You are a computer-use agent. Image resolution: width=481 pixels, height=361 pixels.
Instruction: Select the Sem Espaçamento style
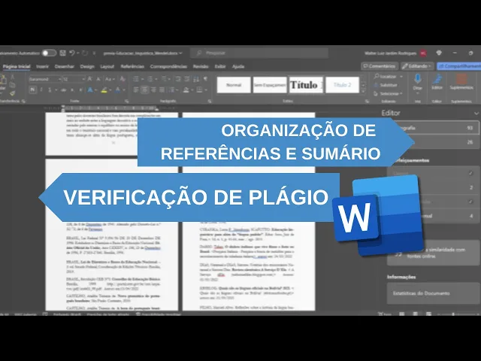pyautogui.click(x=270, y=85)
